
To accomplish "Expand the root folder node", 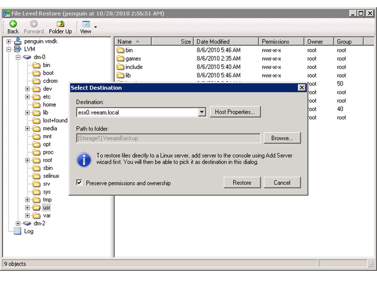I will pos(27,160).
